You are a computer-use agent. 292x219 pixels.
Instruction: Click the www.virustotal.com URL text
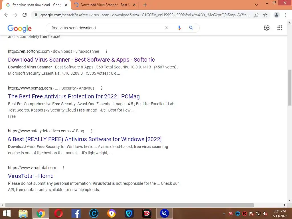pyautogui.click(x=32, y=168)
